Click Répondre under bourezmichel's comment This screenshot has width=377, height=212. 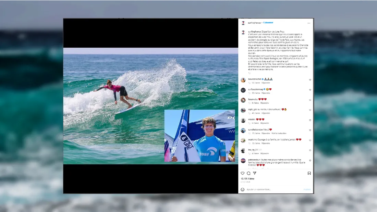(x=266, y=83)
